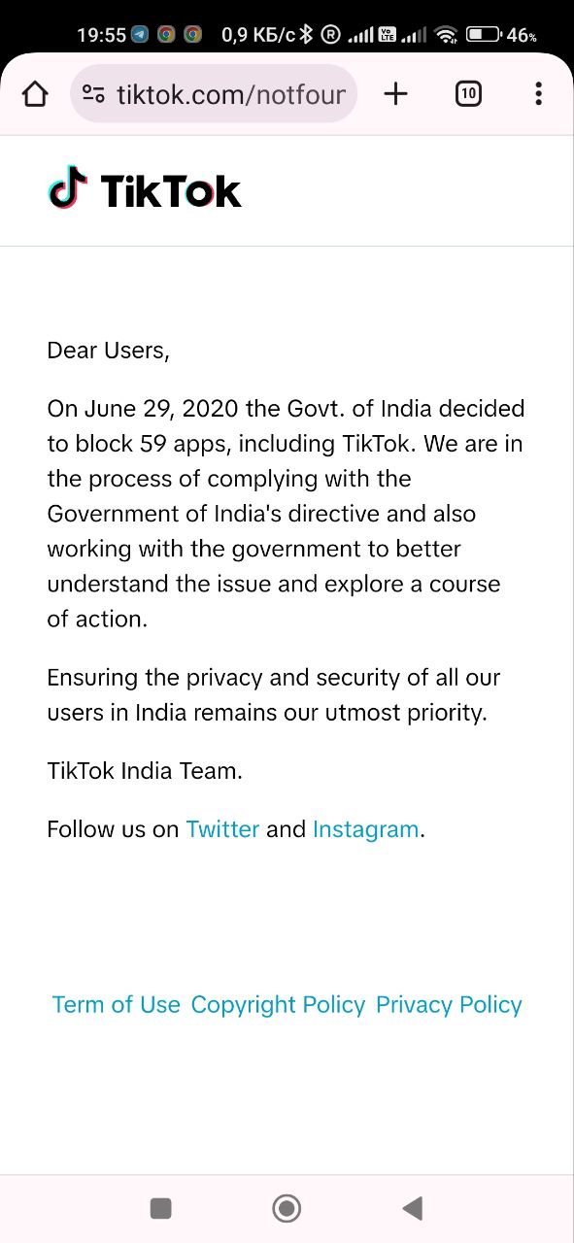Image resolution: width=574 pixels, height=1243 pixels.
Task: Open the Privacy Policy link
Action: [x=449, y=1005]
